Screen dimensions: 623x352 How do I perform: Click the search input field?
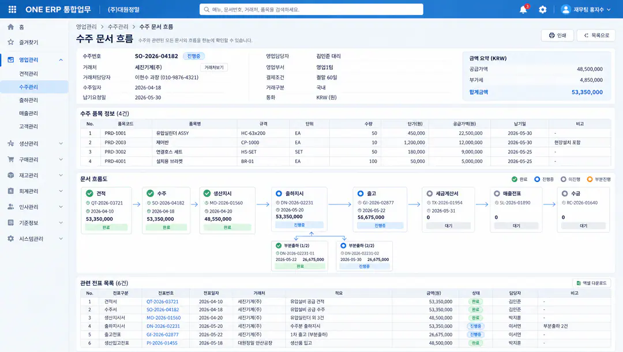pos(311,10)
